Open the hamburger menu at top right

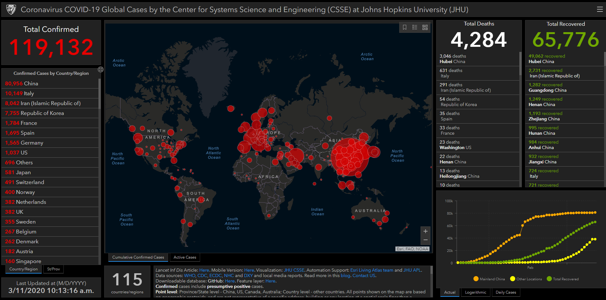click(600, 9)
